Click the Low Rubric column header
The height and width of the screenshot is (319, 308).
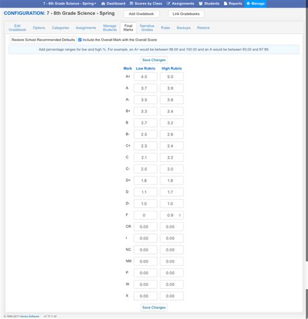146,68
